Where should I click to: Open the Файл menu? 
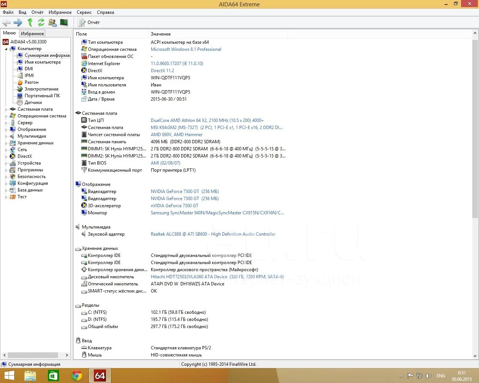click(8, 12)
